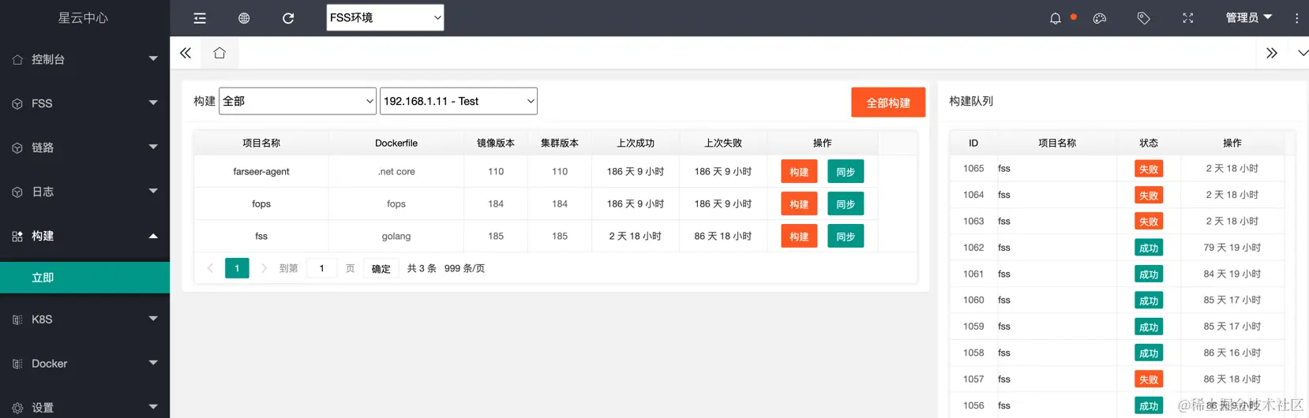Click 构建 for farseer-agent
This screenshot has width=1309, height=418.
coord(799,171)
